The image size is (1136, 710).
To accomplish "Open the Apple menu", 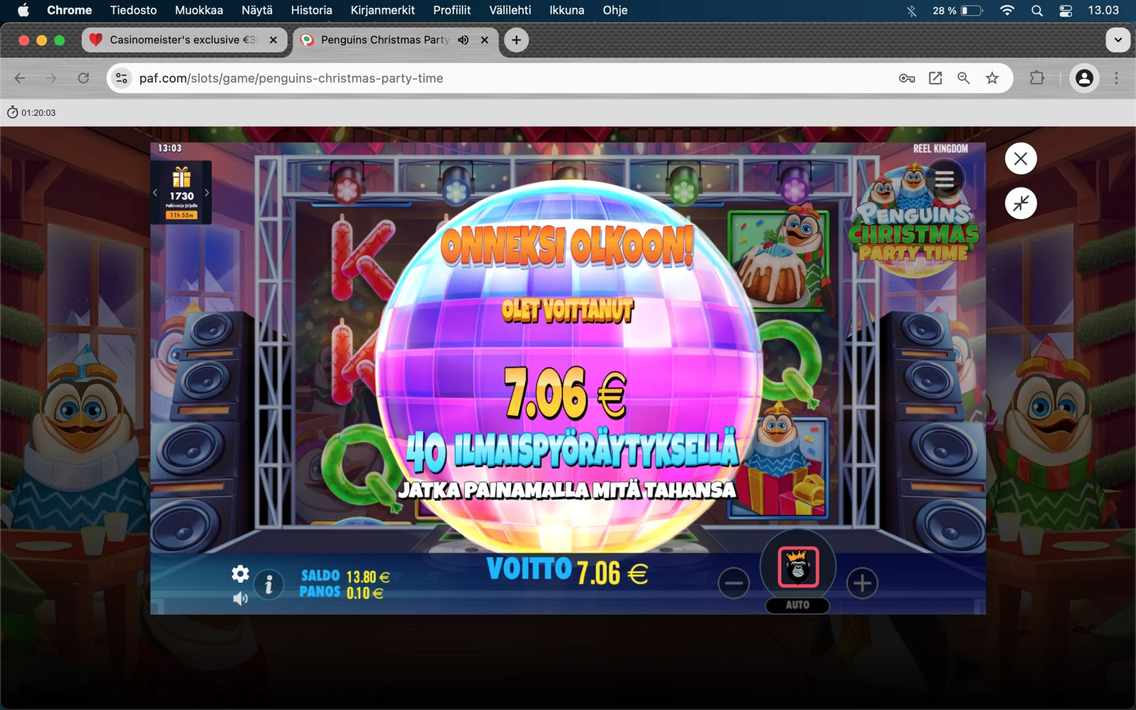I will 23,10.
